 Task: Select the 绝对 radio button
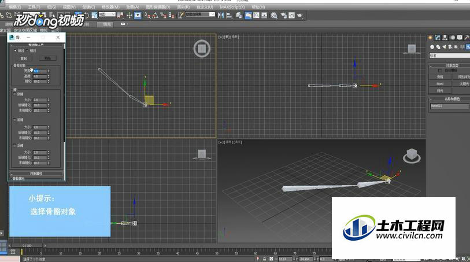(15, 51)
